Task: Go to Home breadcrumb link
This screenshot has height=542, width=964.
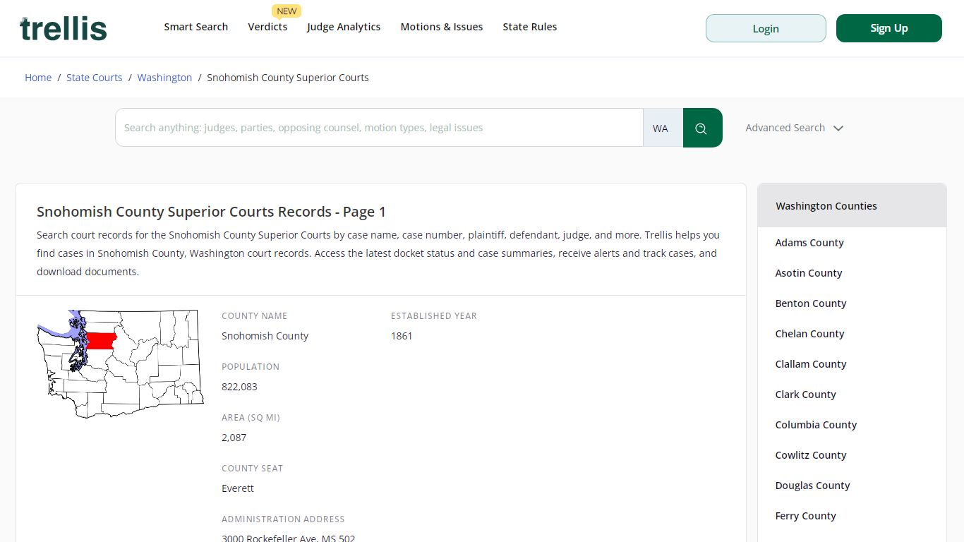Action: coord(38,78)
